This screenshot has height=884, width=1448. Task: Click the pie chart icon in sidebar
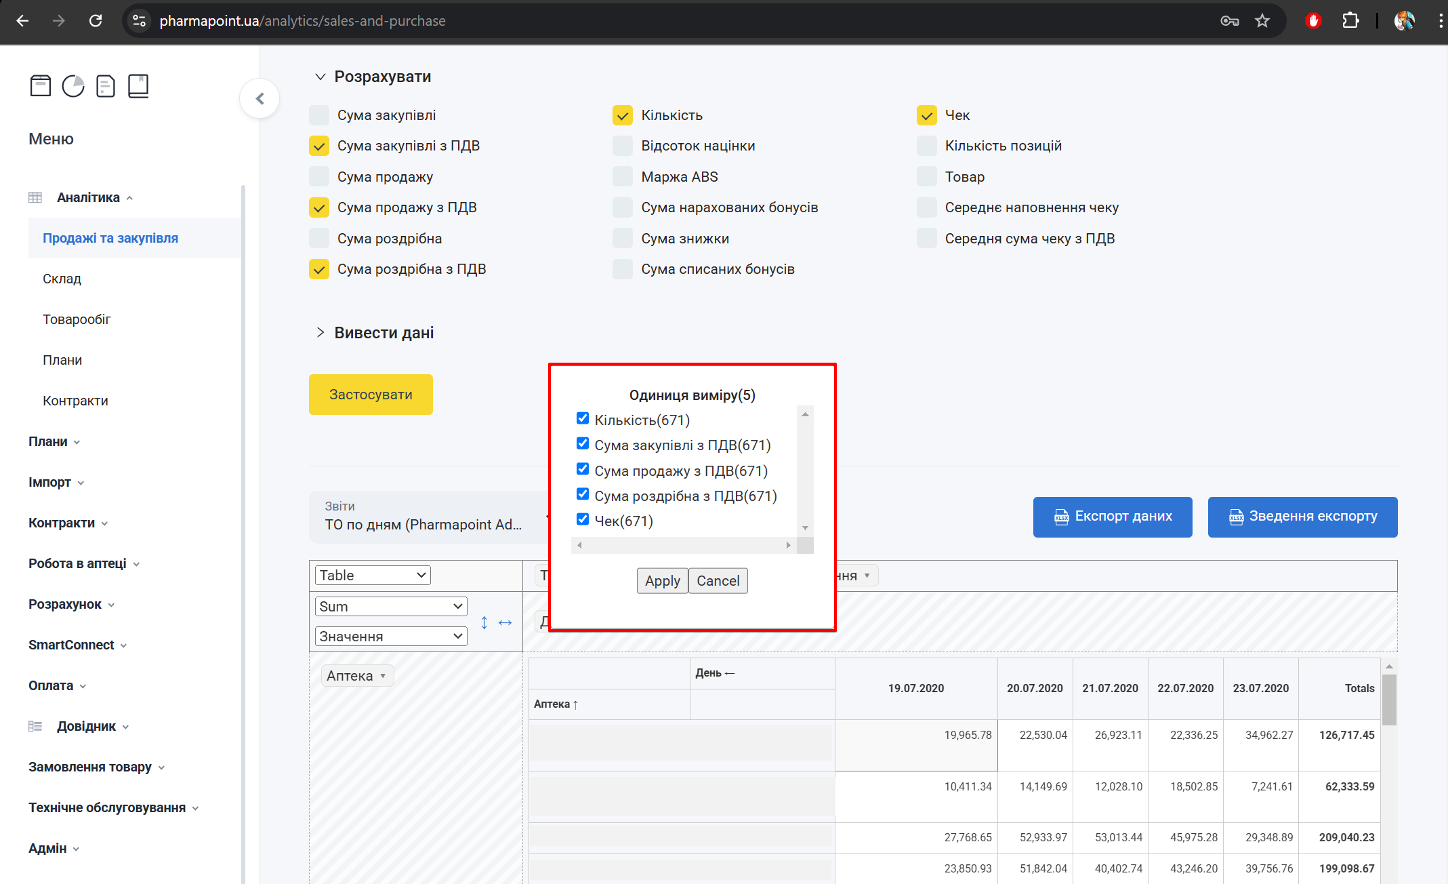[x=73, y=86]
